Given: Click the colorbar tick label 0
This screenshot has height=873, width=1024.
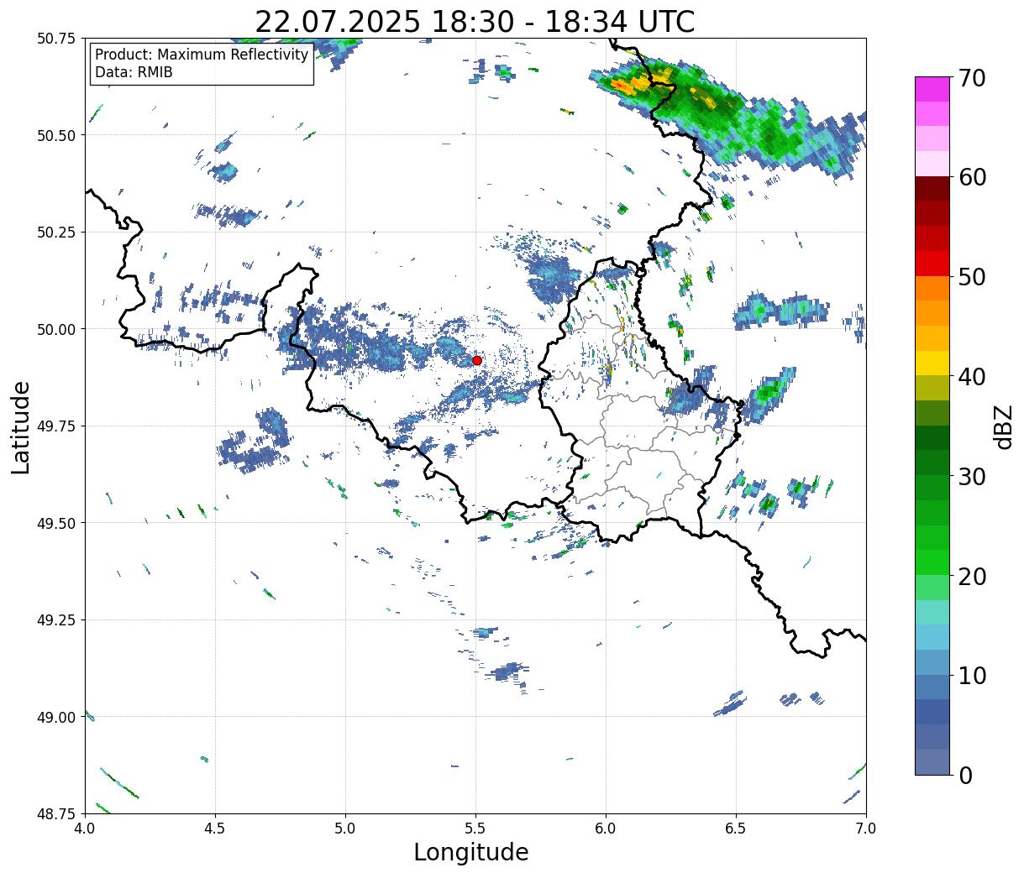Looking at the screenshot, I should [965, 776].
